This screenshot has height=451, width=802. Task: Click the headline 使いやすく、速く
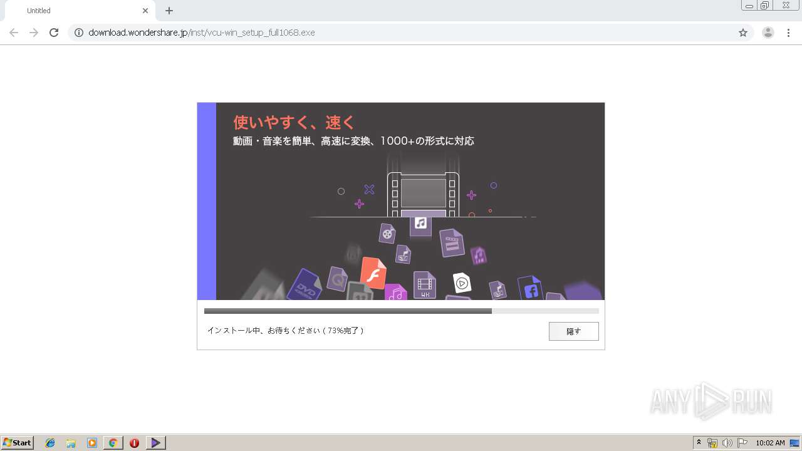tap(294, 122)
